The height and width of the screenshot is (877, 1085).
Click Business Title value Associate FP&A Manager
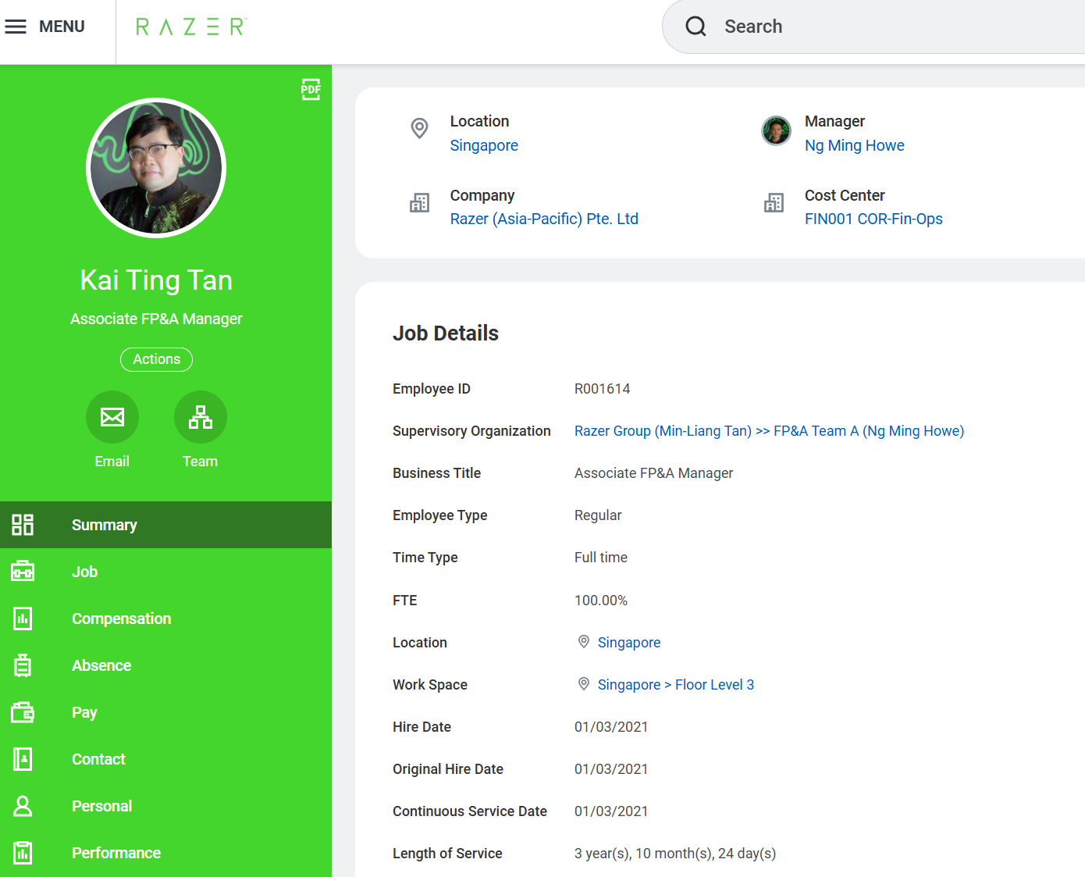pos(654,473)
